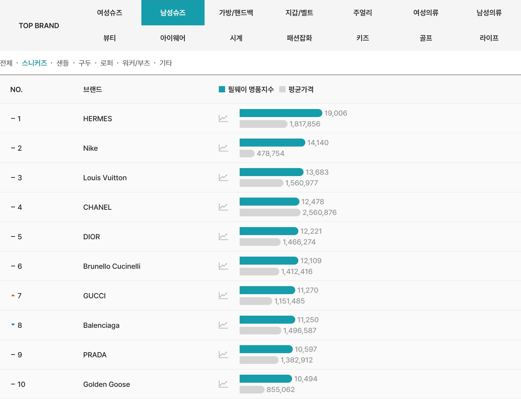521x399 pixels.
Task: Click the Nike index value 14,140
Action: 318,143
